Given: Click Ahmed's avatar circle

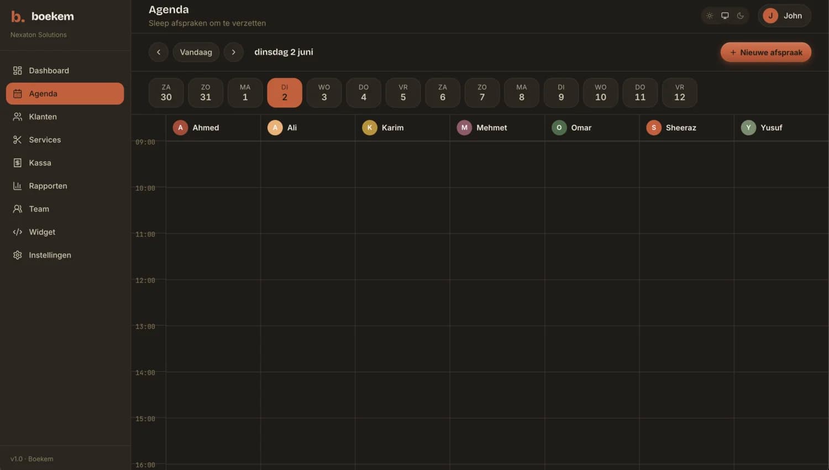Looking at the screenshot, I should pos(180,128).
